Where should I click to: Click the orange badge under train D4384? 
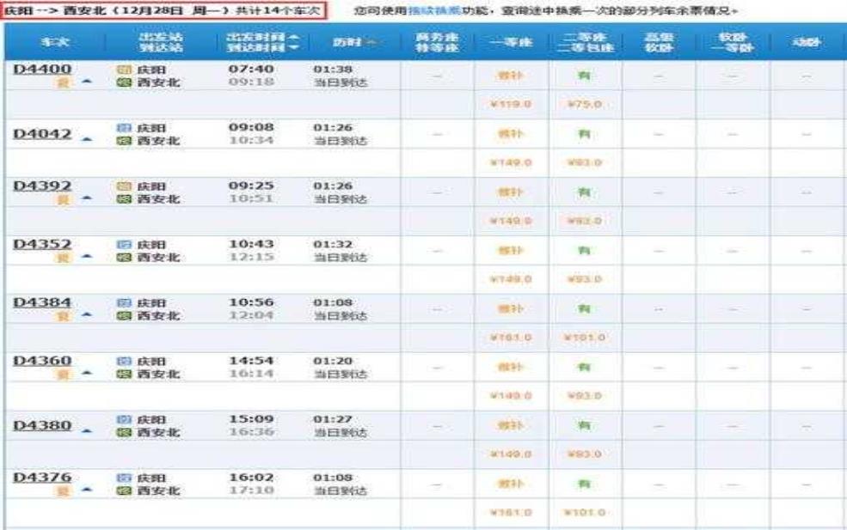tap(62, 317)
